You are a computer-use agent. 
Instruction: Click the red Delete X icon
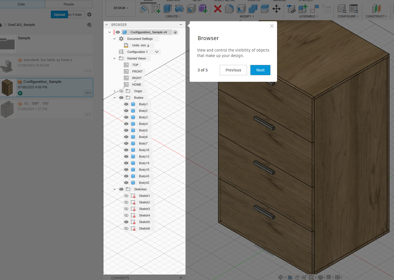click(x=217, y=9)
